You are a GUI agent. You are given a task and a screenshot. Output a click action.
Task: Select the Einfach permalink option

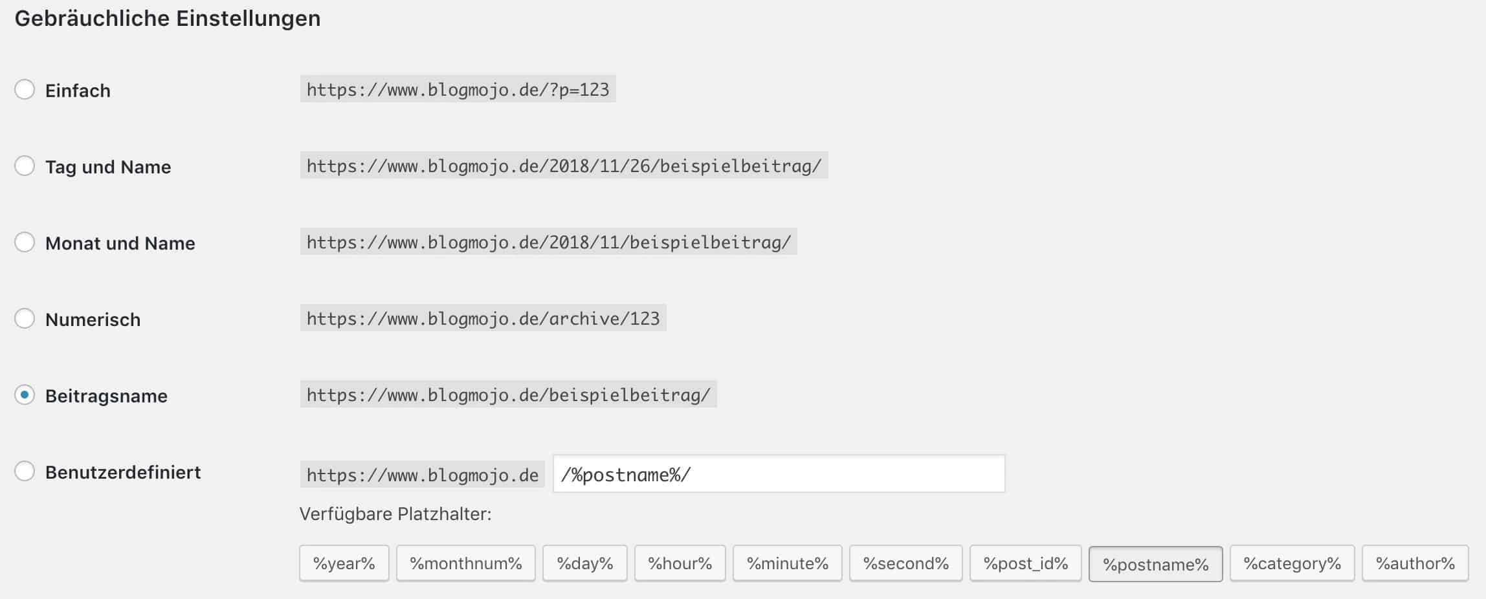tap(26, 89)
